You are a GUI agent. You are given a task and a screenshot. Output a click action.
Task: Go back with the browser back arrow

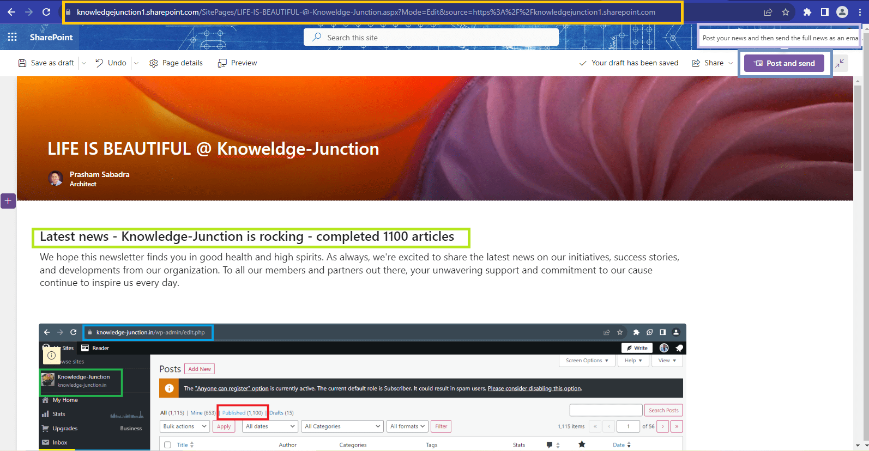click(x=11, y=12)
